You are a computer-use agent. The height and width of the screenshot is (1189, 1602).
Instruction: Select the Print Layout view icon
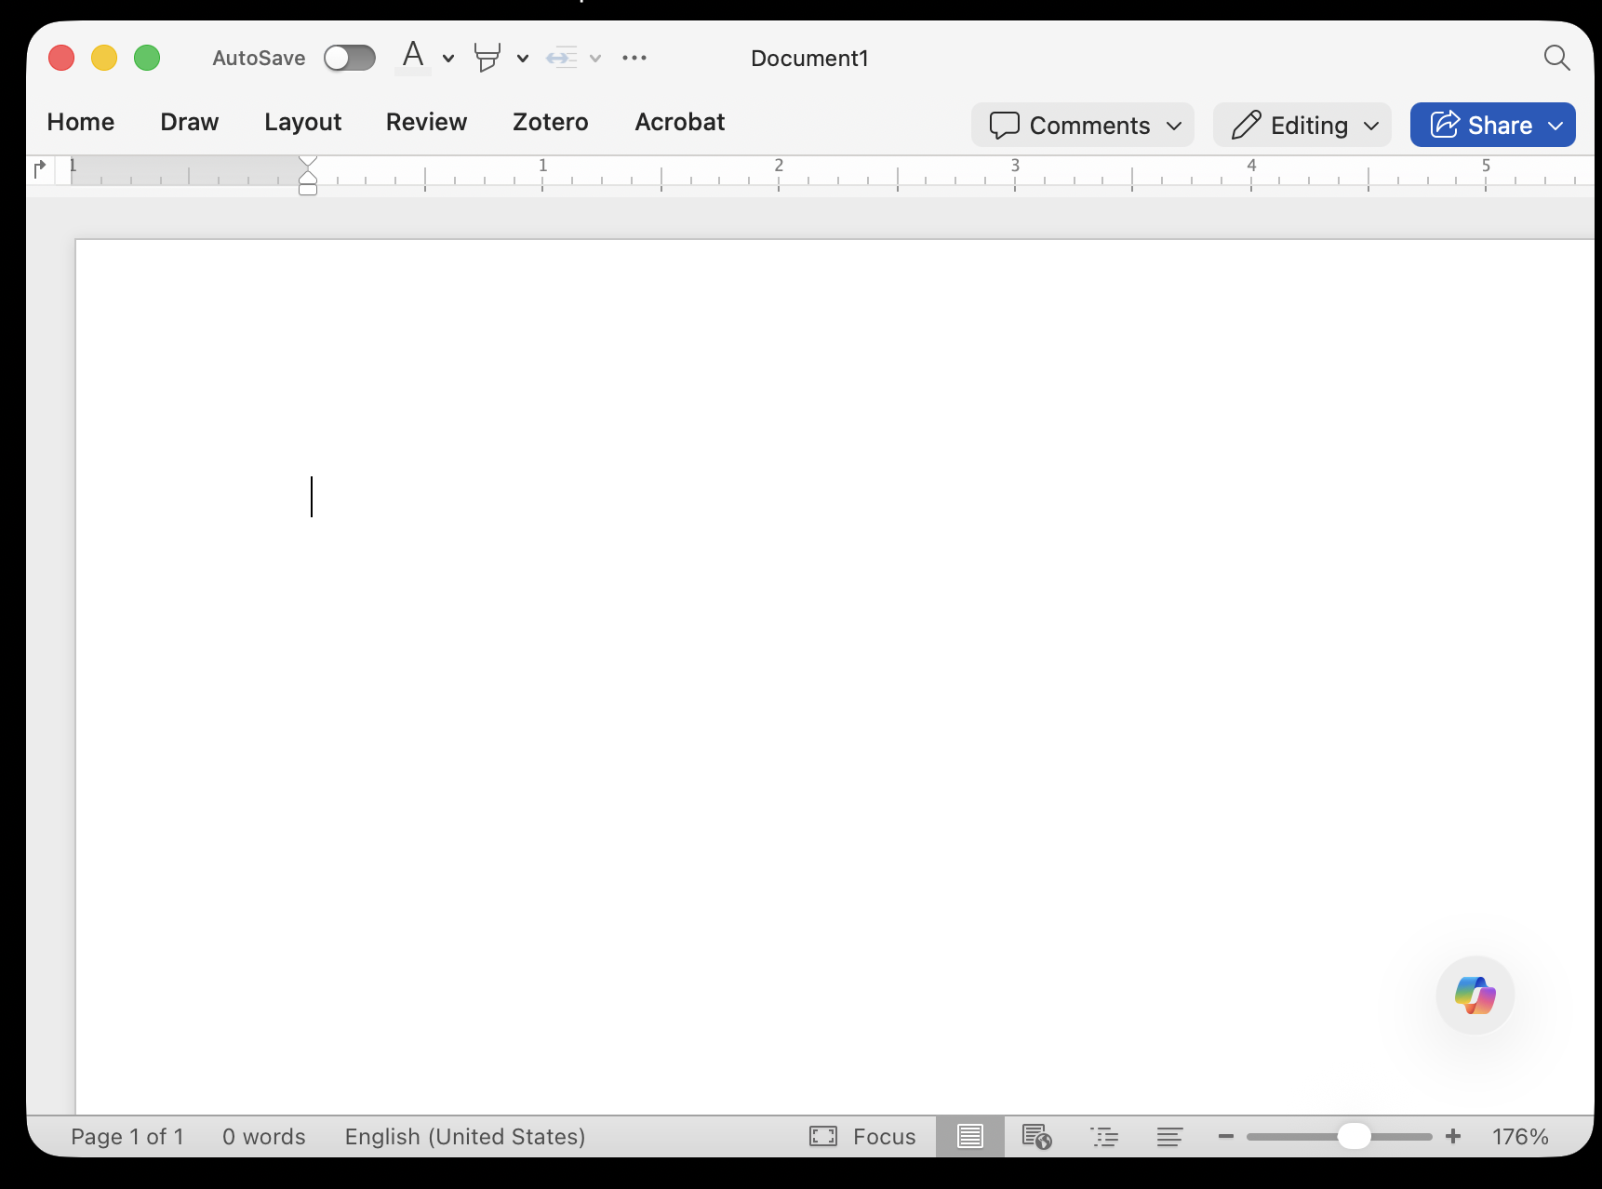point(970,1136)
